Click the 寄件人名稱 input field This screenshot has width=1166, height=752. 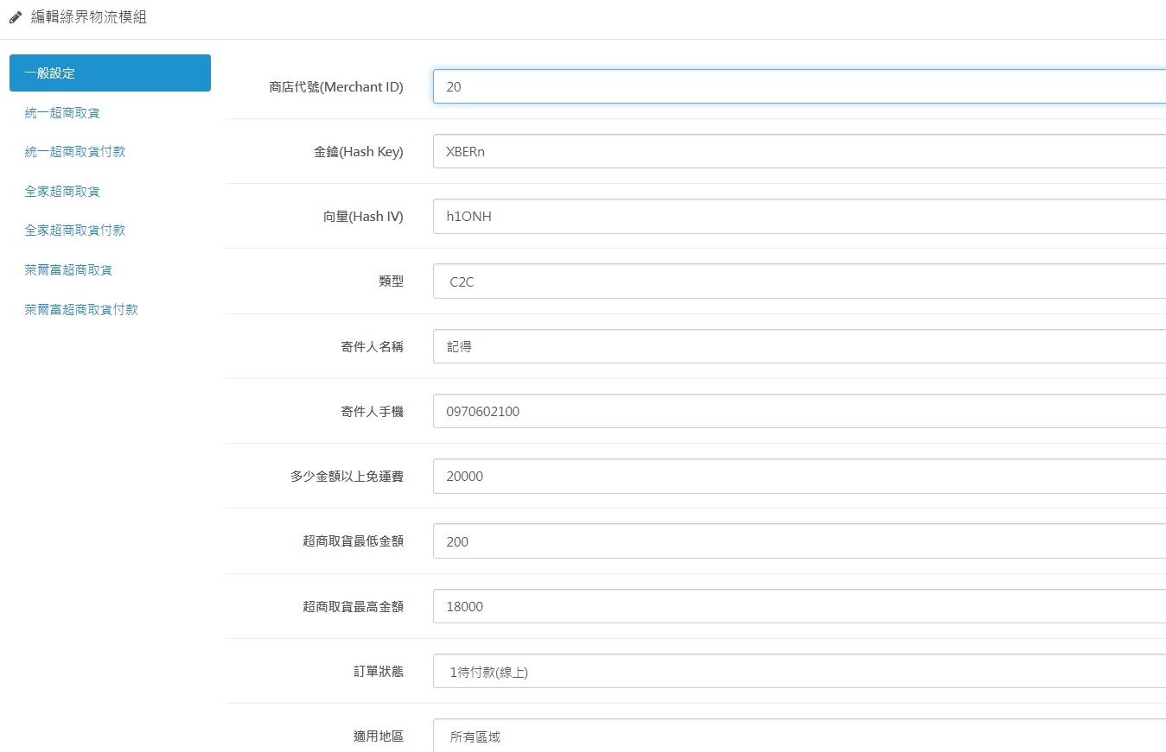pyautogui.click(x=800, y=346)
